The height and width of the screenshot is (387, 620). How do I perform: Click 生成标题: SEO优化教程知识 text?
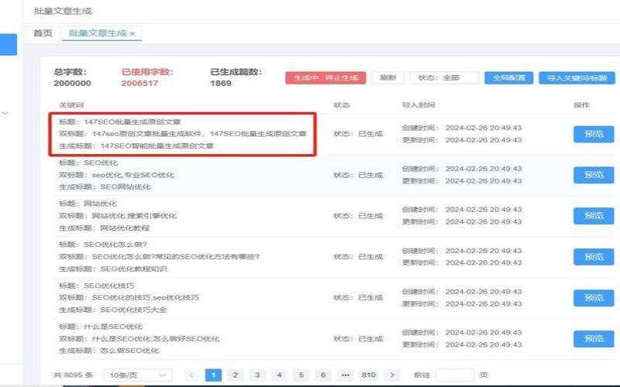click(113, 269)
